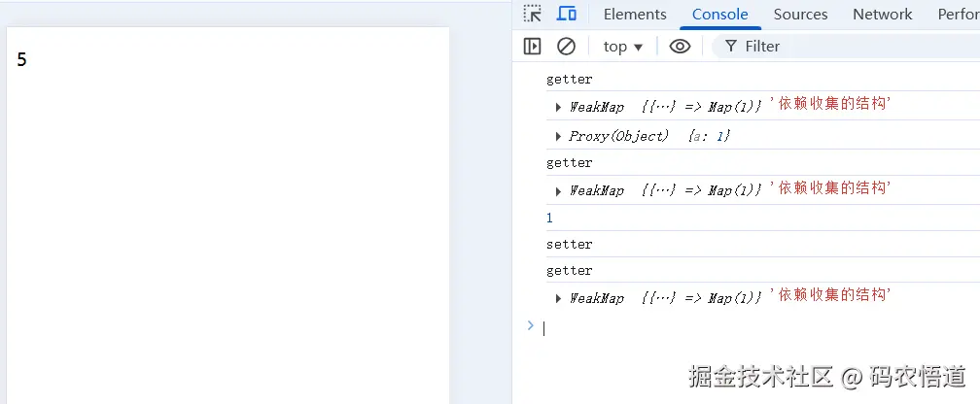Clear the console with the ban icon
The width and height of the screenshot is (980, 404).
(x=566, y=46)
